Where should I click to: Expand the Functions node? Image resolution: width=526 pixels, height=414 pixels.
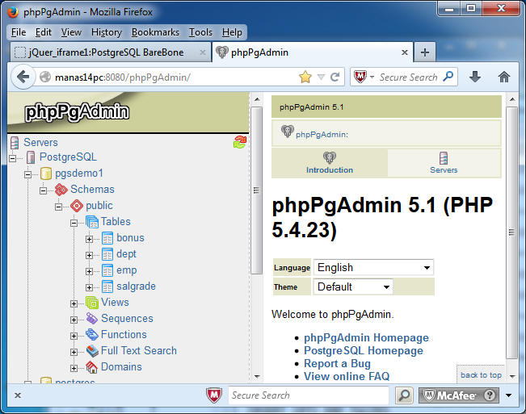pyautogui.click(x=74, y=336)
